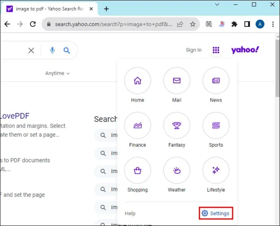The image size is (280, 226).
Task: Open Chrome three-dot menu
Action: coord(273,24)
